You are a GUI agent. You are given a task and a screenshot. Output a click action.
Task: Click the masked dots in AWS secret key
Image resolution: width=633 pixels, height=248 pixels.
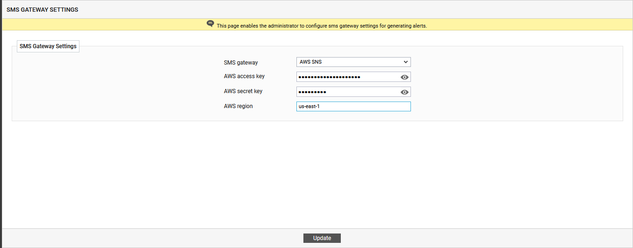312,92
